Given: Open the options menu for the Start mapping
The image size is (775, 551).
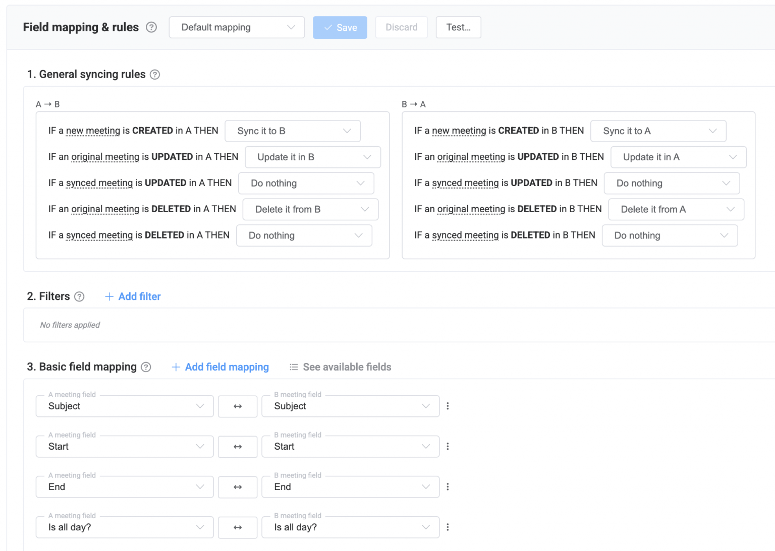Looking at the screenshot, I should point(448,446).
